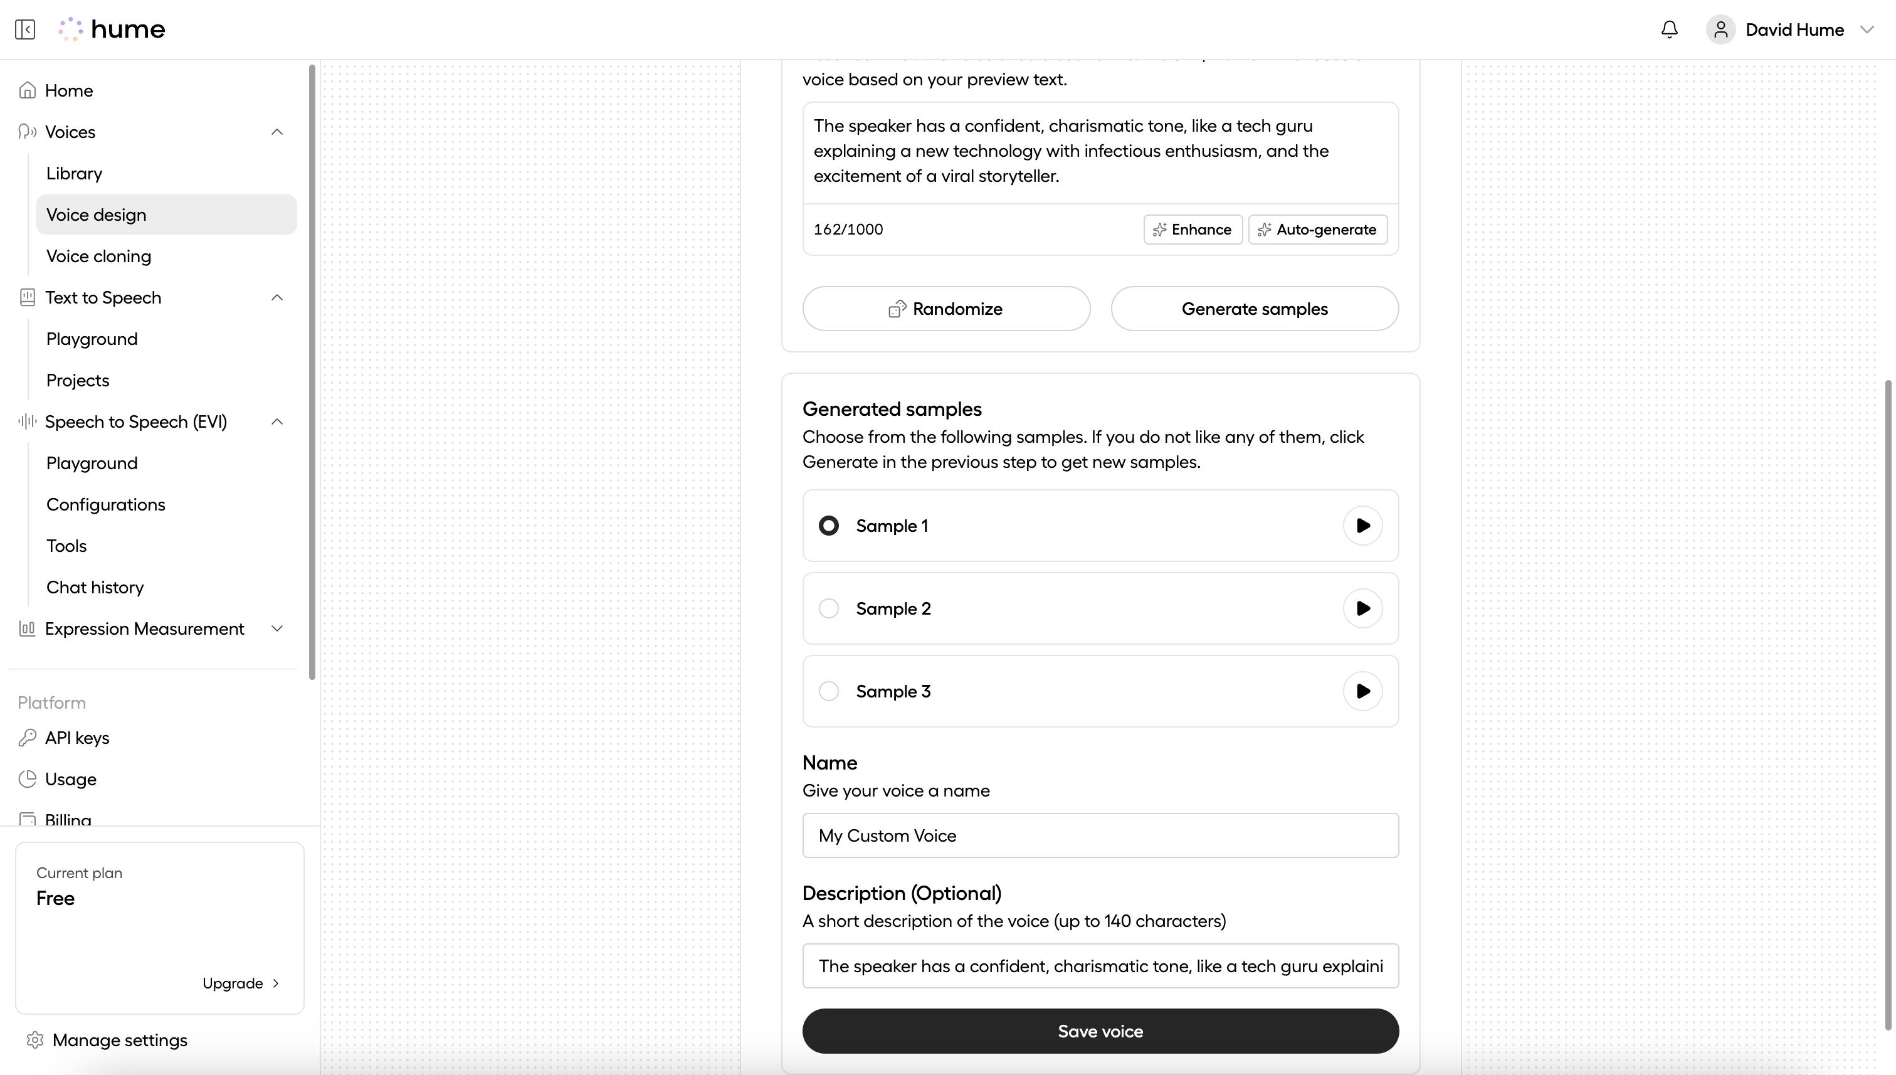Click the API keys key icon
The width and height of the screenshot is (1896, 1075).
tap(26, 738)
